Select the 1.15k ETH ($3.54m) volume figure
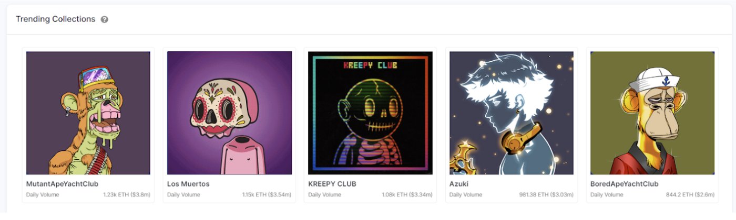Image resolution: width=736 pixels, height=220 pixels. [x=267, y=195]
